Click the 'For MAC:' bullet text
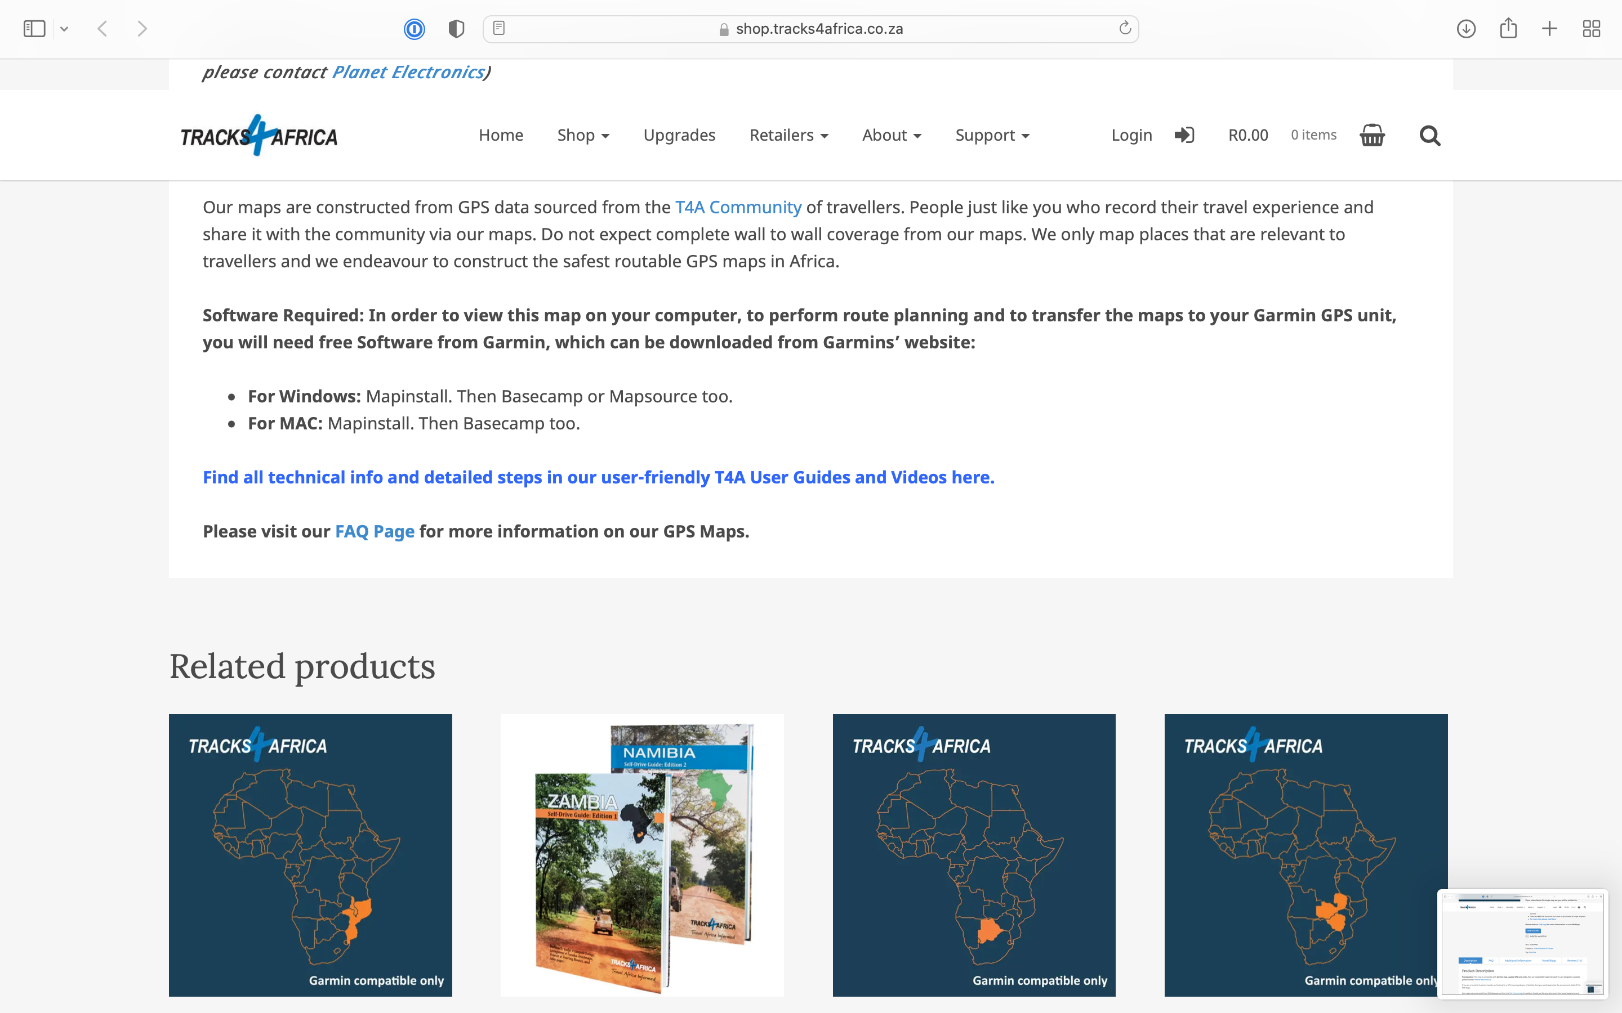The image size is (1622, 1013). (x=413, y=423)
